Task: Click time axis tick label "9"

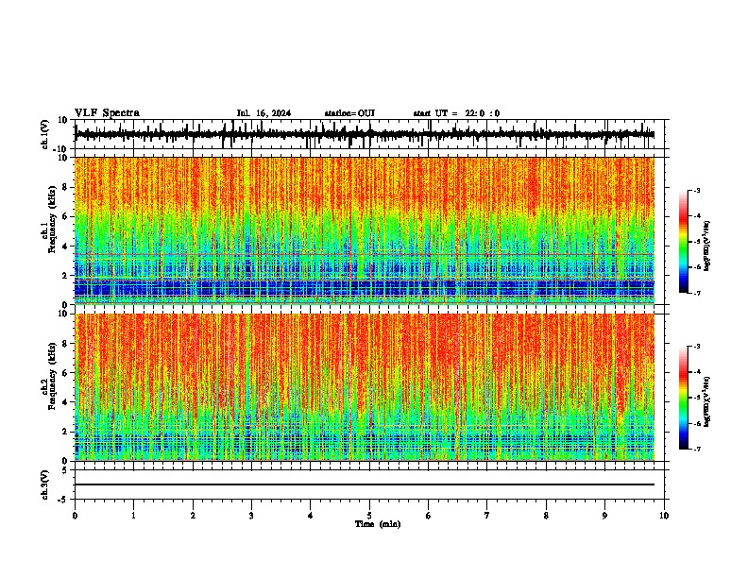Action: pos(604,516)
